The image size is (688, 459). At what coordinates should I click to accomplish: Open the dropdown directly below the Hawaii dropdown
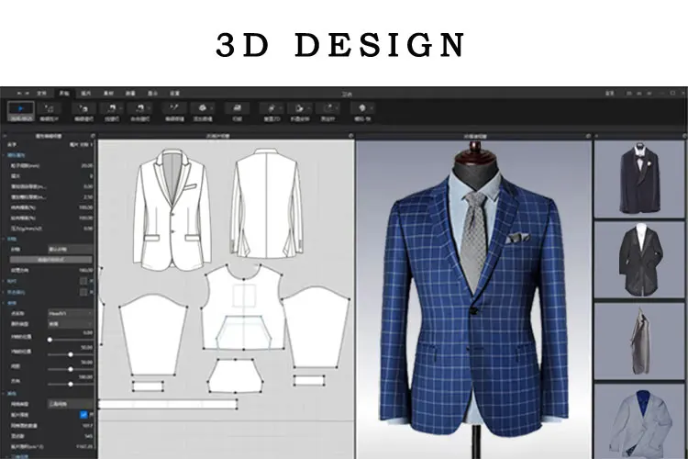71,323
